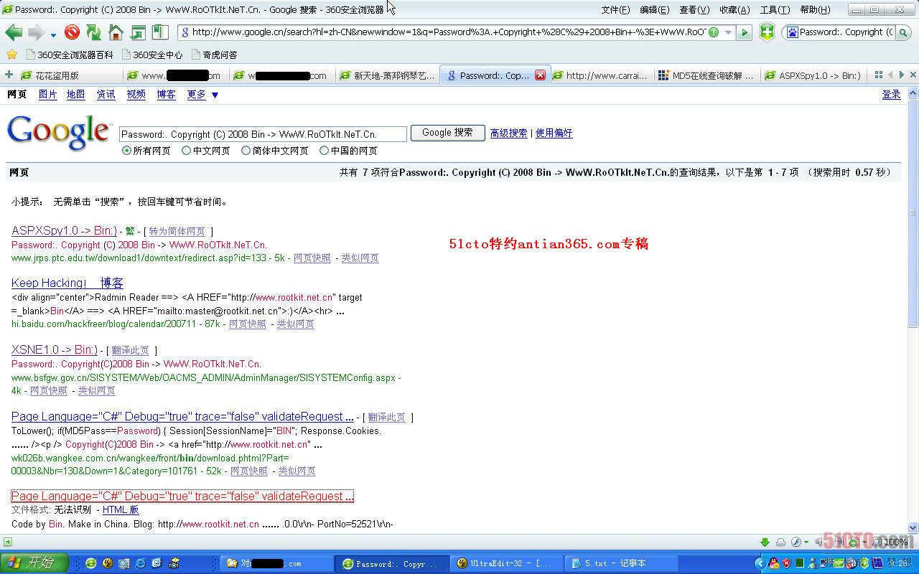
Task: Open the 360 green shield security icon
Action: 767,32
